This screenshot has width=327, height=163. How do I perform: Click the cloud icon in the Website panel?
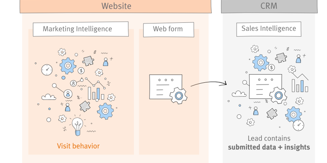(49, 97)
